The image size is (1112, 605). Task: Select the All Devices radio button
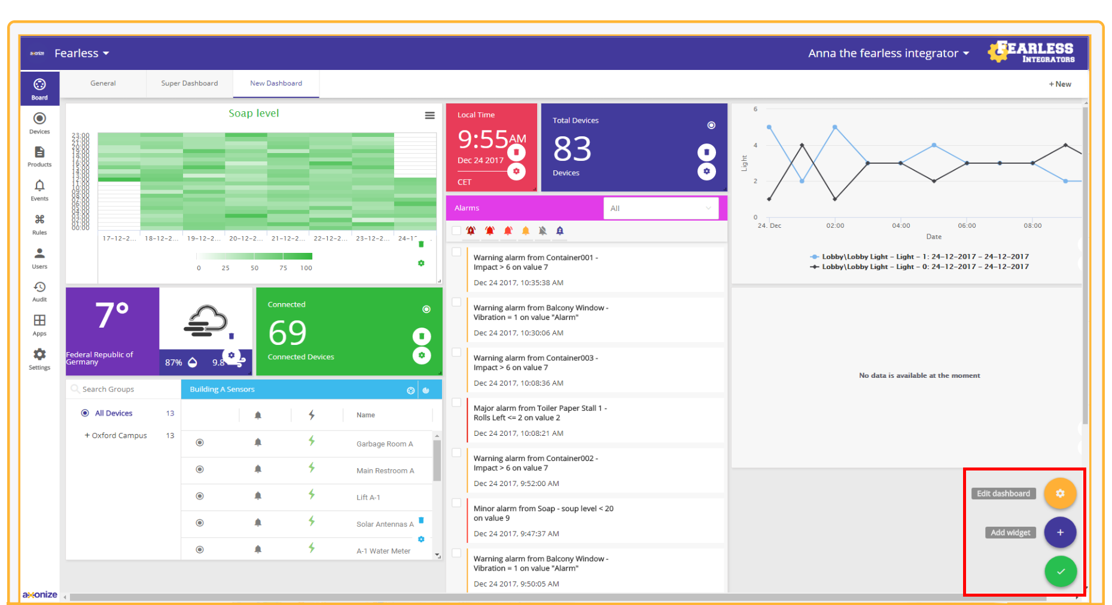click(x=85, y=413)
